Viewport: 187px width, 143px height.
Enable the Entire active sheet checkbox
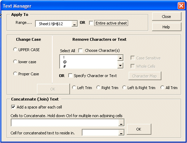coord(91,23)
